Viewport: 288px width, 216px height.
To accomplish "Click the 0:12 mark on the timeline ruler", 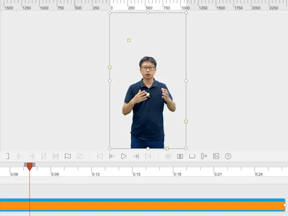I will coord(96,174).
